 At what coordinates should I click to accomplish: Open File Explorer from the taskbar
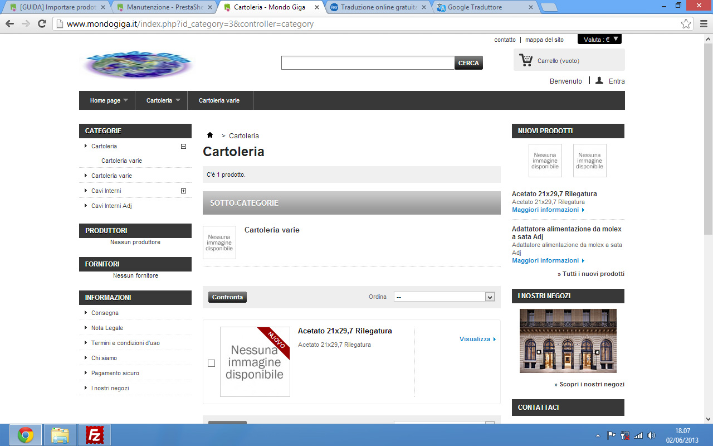(60, 435)
